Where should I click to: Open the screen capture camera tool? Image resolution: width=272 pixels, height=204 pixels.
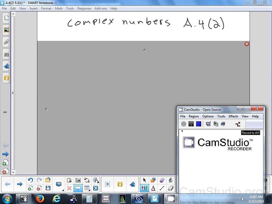78,180
